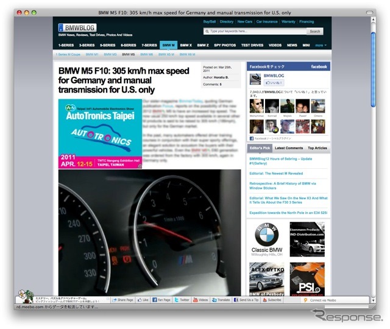
Task: Click the mystery game ad icon at bottom left
Action: pyautogui.click(x=26, y=296)
